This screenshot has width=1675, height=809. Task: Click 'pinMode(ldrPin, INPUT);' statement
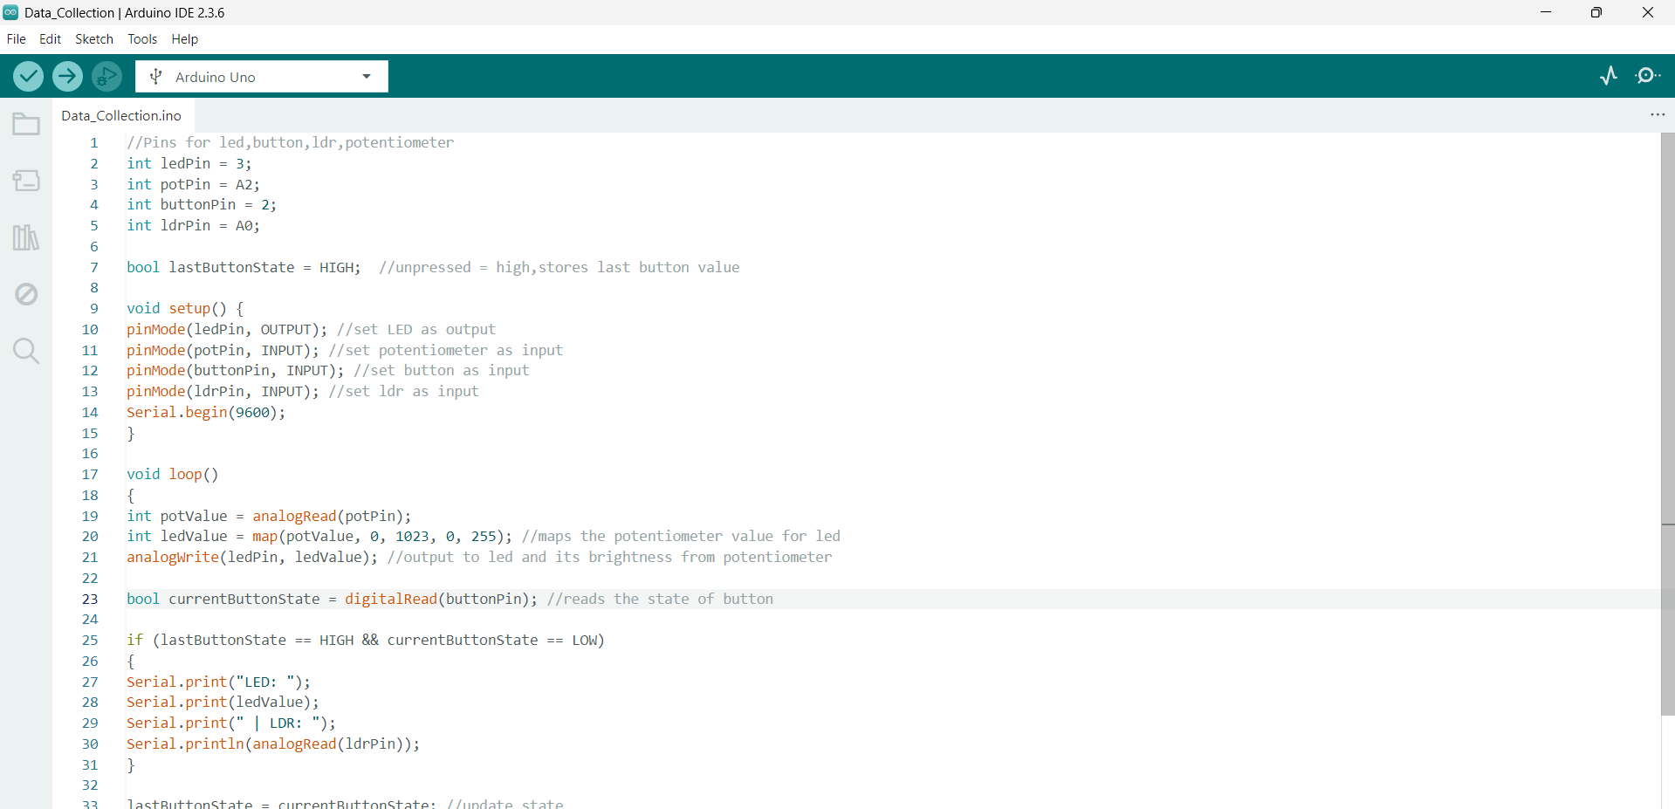(223, 392)
